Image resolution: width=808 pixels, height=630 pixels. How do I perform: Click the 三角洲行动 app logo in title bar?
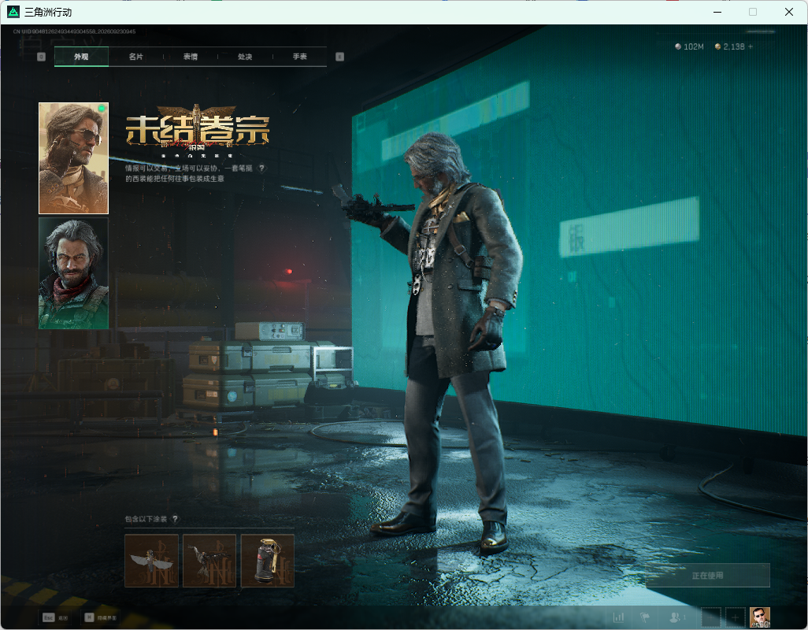coord(13,11)
